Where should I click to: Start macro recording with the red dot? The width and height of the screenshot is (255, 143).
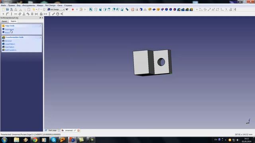(x=73, y=10)
